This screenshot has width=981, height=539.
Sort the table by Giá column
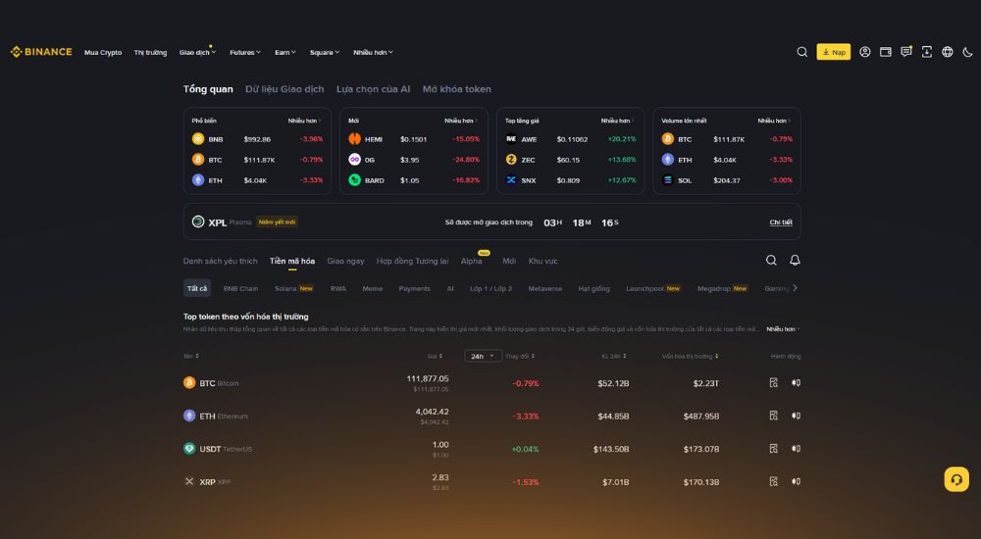coord(435,357)
